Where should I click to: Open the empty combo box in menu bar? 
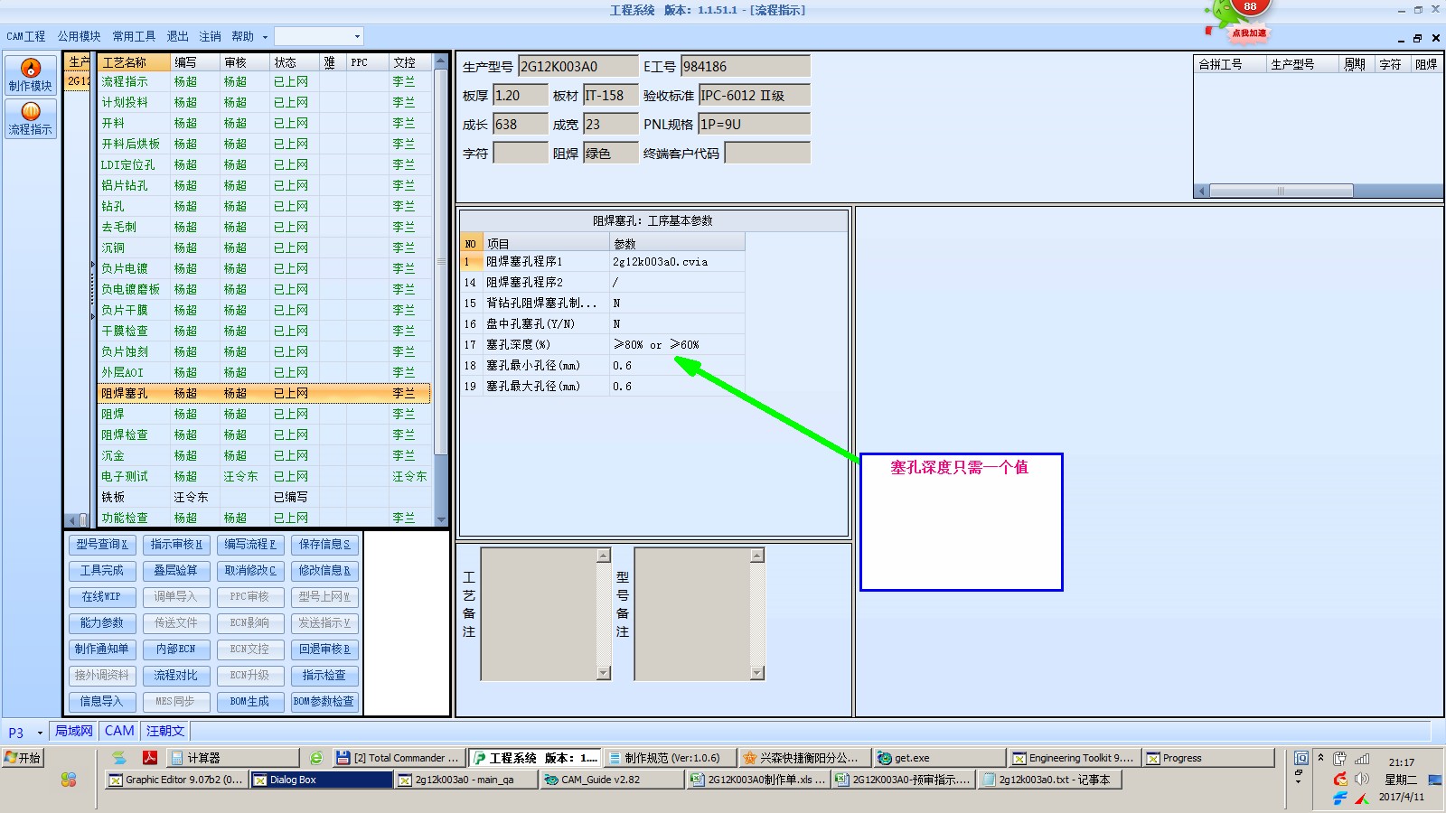coord(318,36)
